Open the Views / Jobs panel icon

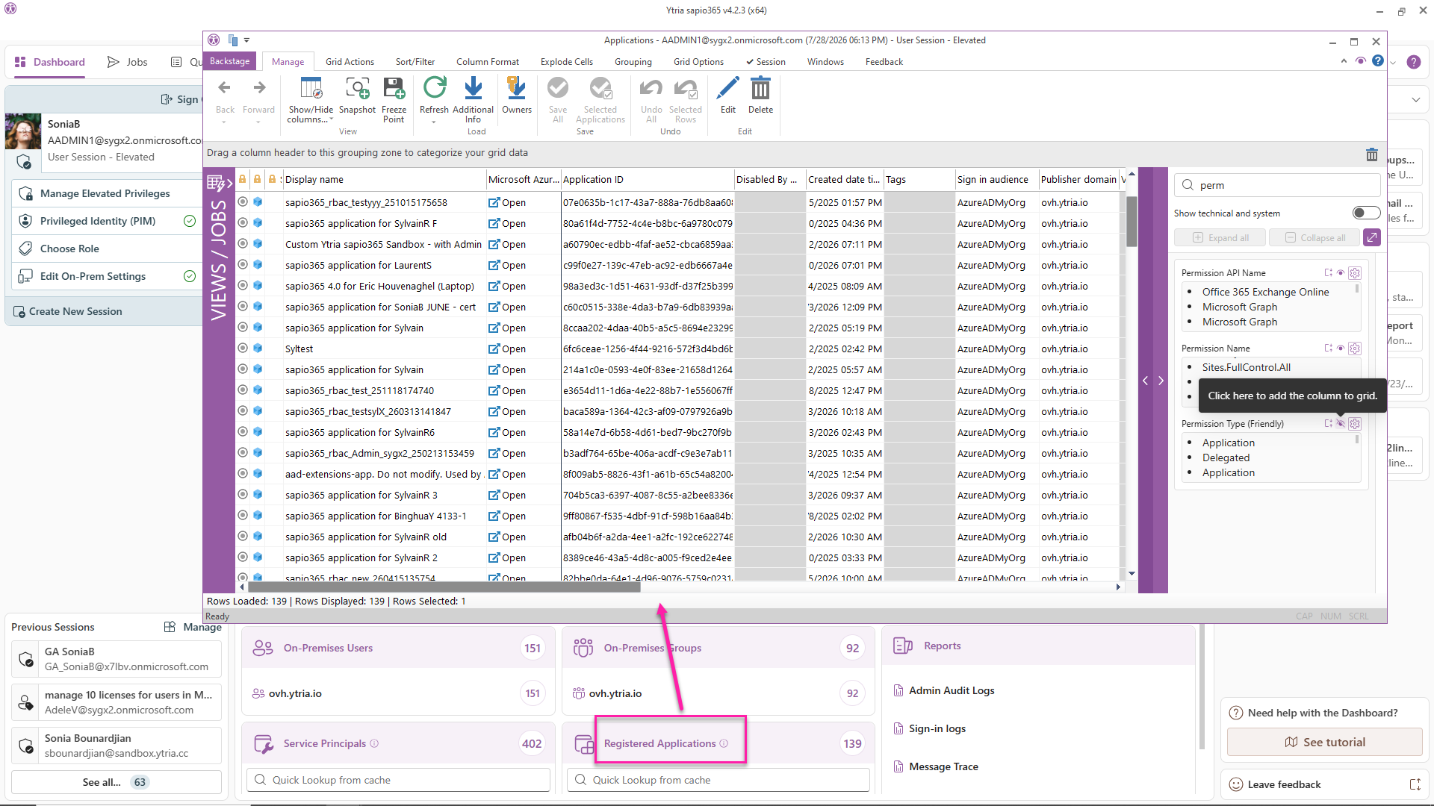click(x=220, y=183)
